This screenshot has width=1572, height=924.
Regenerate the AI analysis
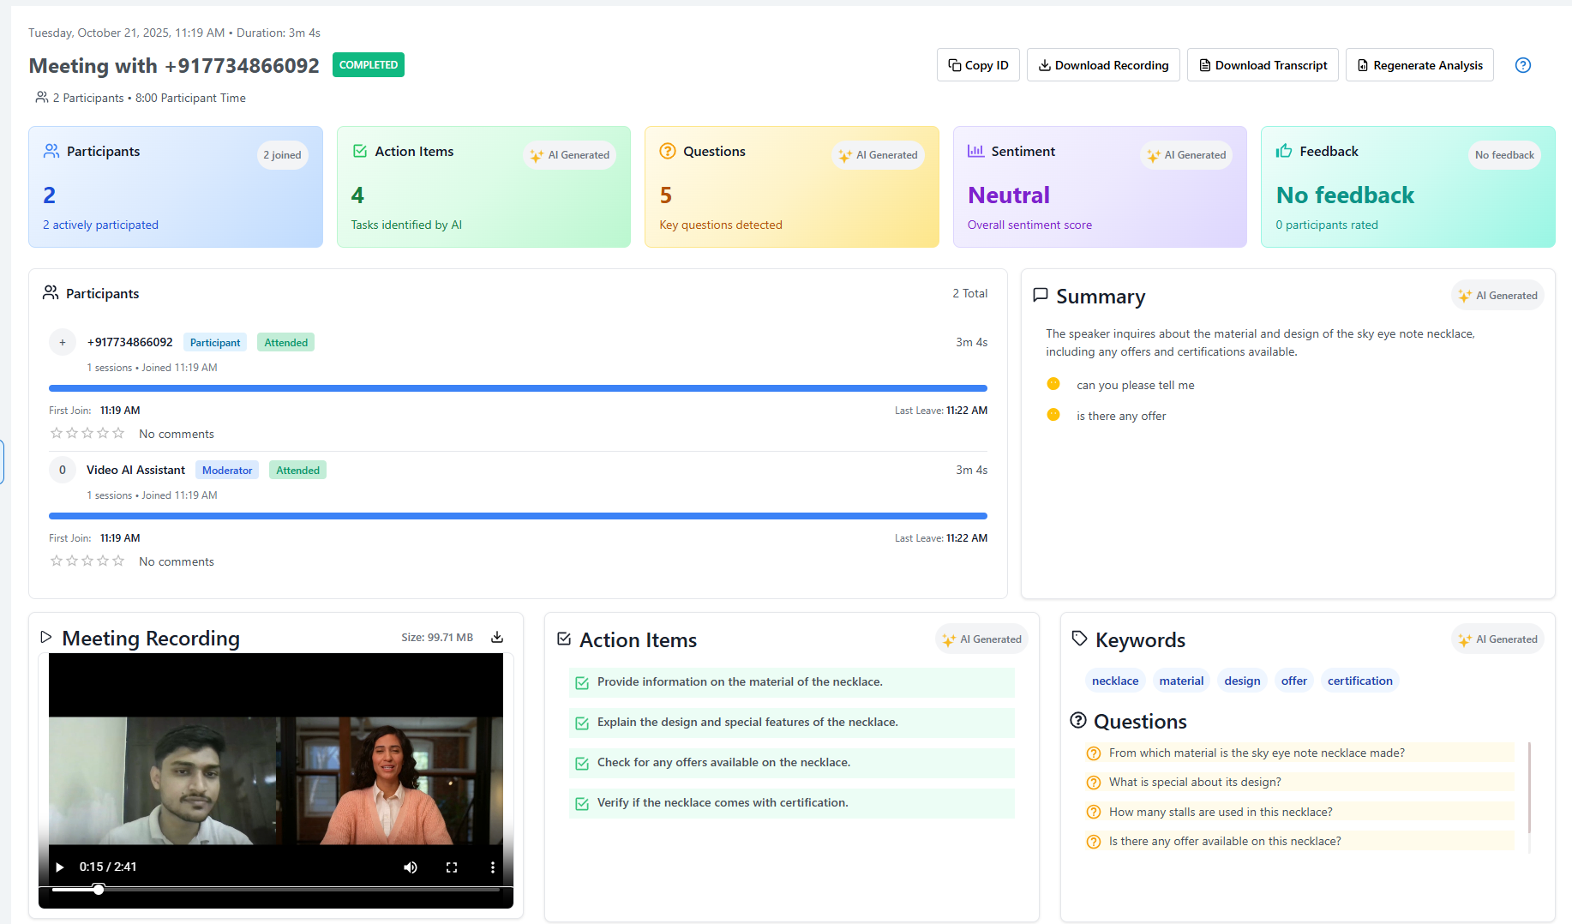1419,65
